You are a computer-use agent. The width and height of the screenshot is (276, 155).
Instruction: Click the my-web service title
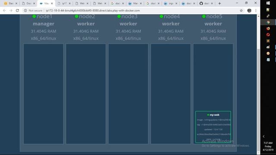click(214, 115)
